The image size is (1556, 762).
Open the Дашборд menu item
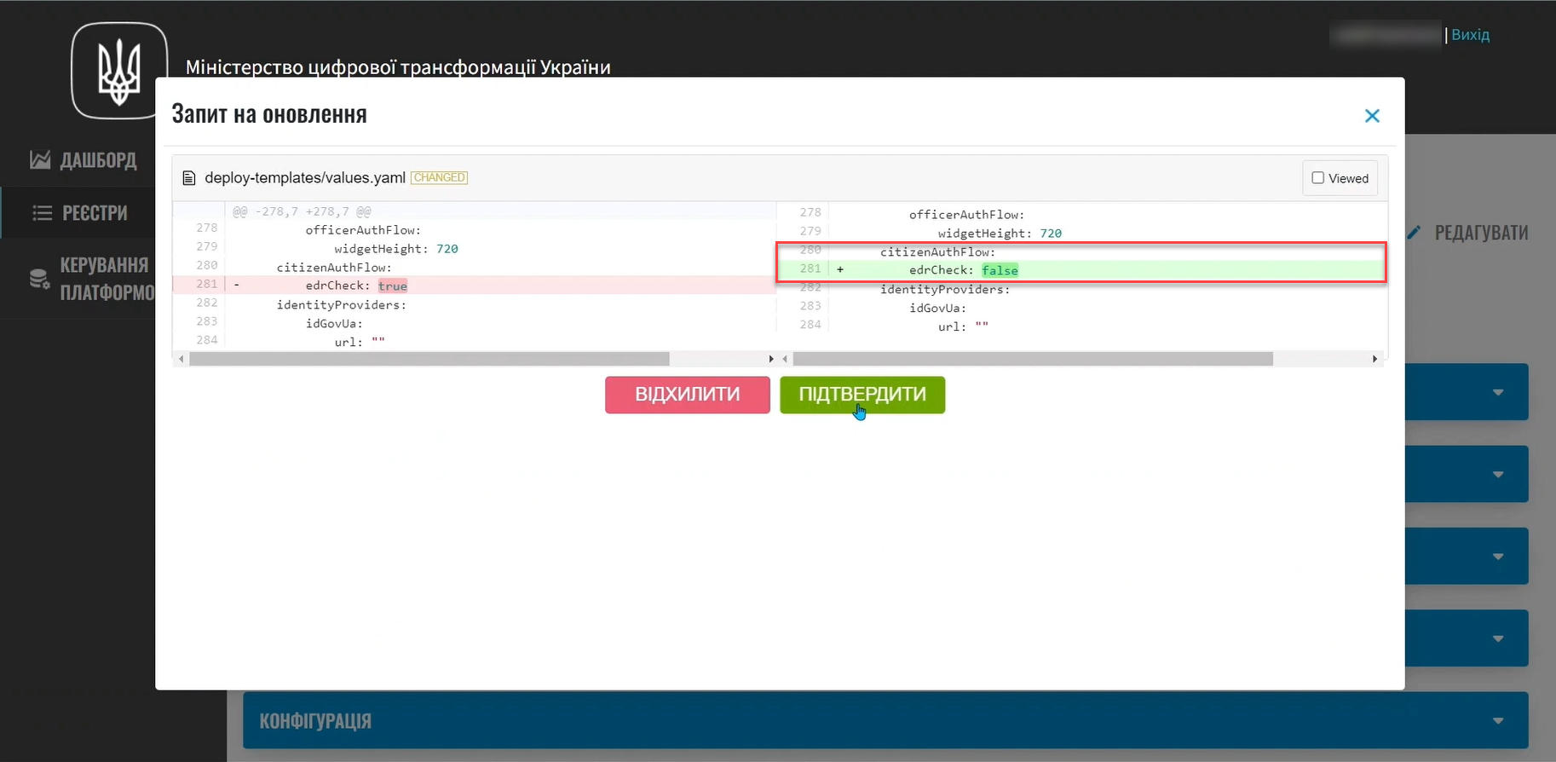84,159
